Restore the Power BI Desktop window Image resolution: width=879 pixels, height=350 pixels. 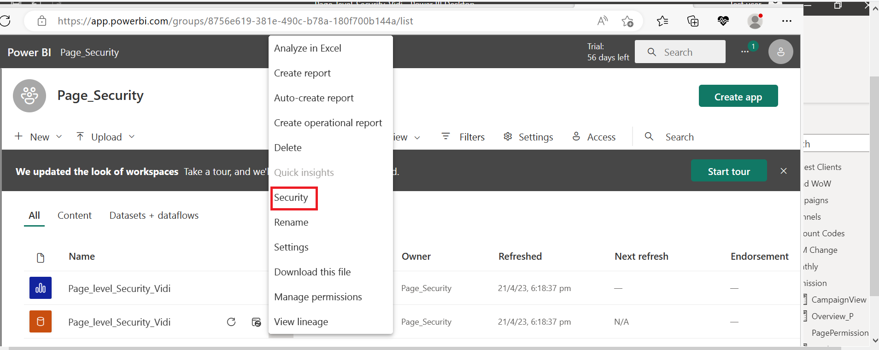point(838,6)
